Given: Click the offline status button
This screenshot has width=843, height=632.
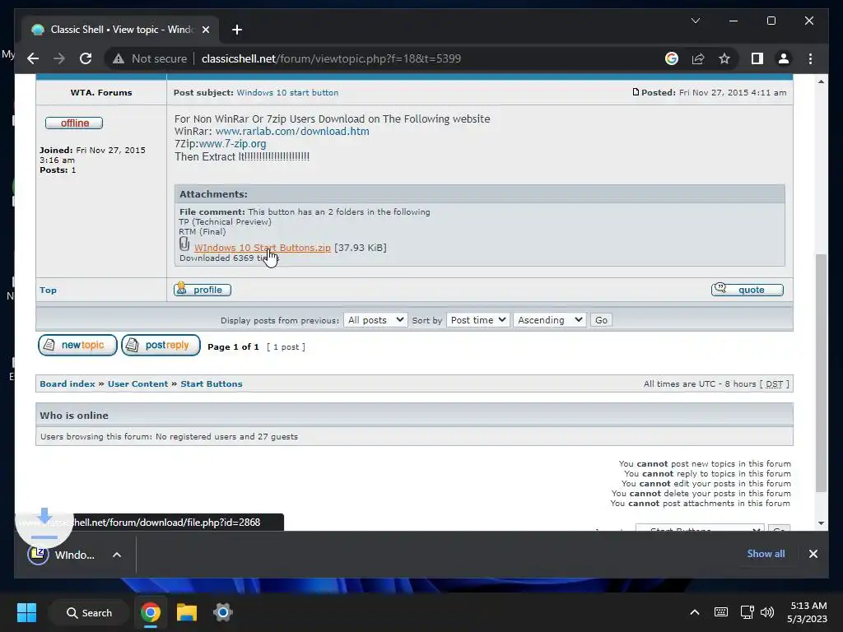Looking at the screenshot, I should [x=74, y=123].
